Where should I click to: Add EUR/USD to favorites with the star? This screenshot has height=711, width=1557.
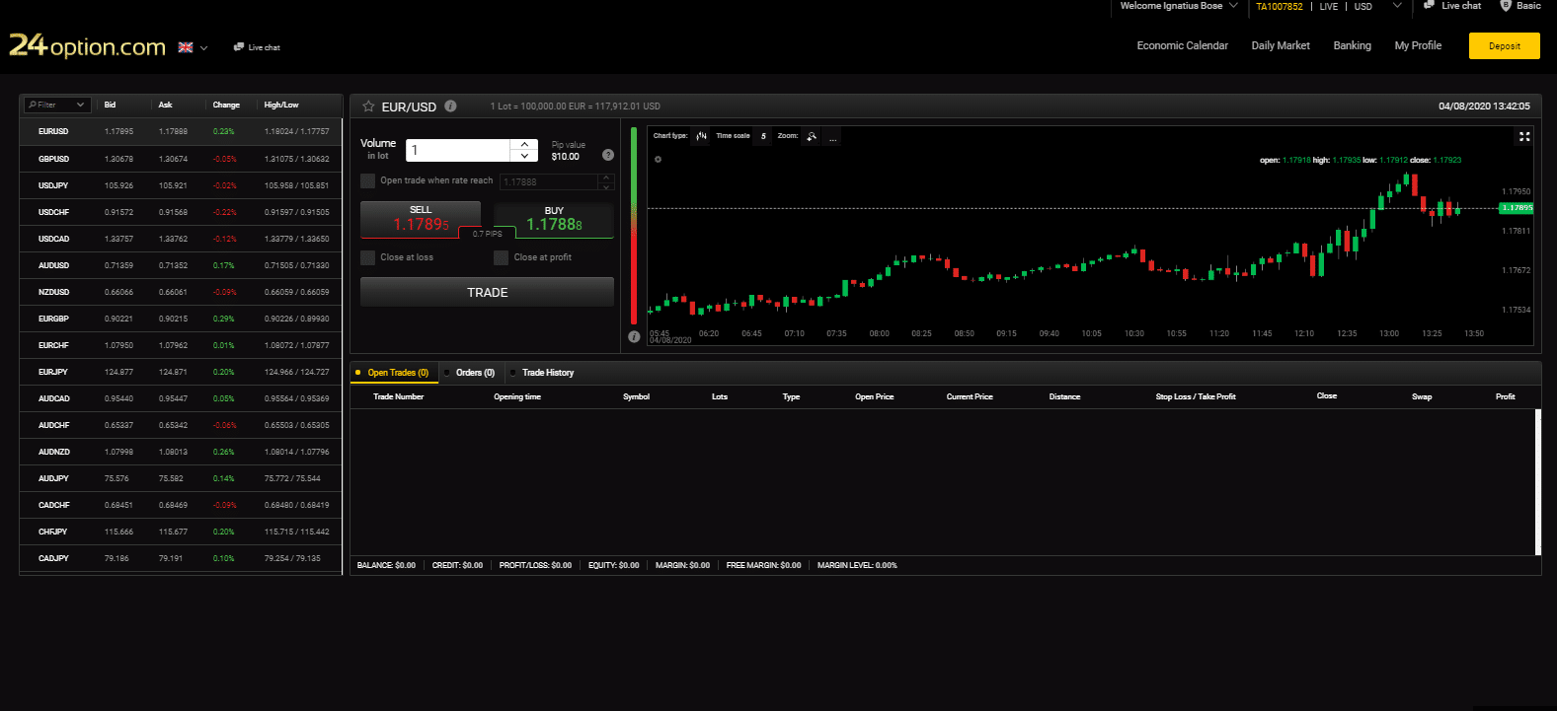368,107
